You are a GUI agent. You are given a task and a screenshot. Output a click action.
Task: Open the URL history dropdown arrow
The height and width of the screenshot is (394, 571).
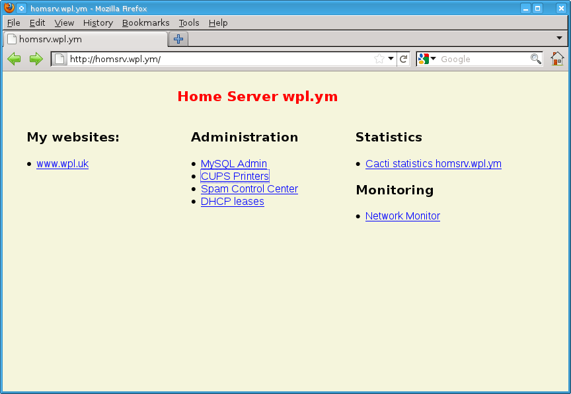(391, 59)
